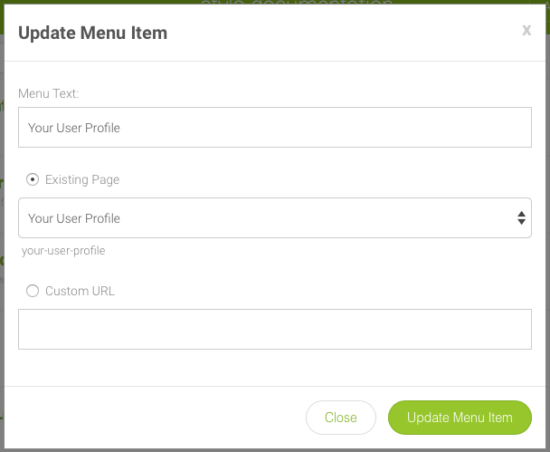The width and height of the screenshot is (550, 452).
Task: Dismiss the dialog with the X icon
Action: (x=526, y=31)
